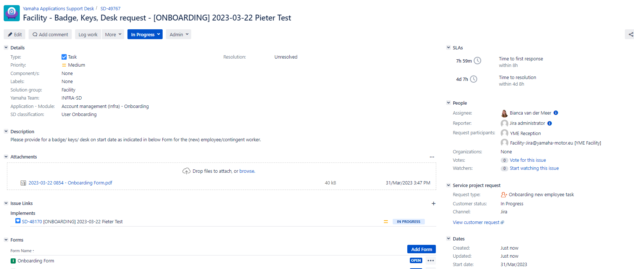
Task: Collapse the Attachments section
Action: click(x=6, y=157)
